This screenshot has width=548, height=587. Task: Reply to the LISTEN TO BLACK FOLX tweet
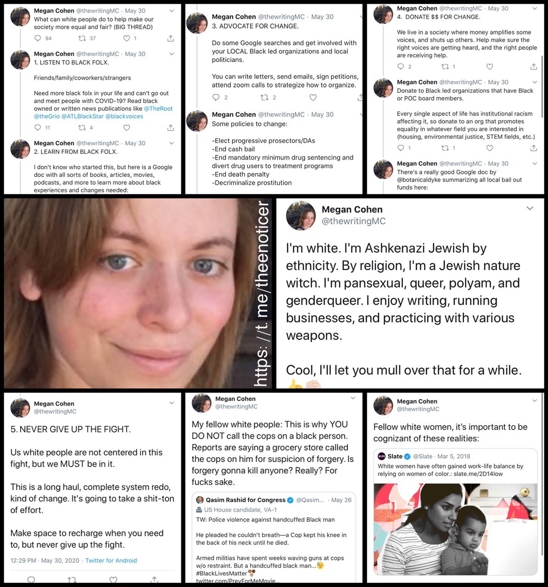38,127
